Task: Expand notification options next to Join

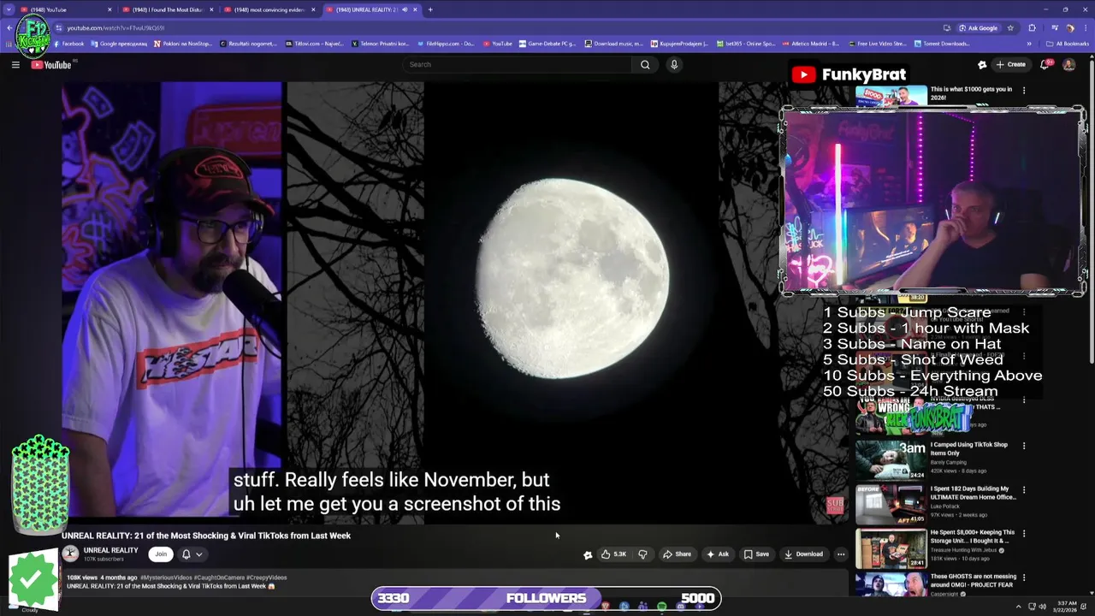Action: [x=199, y=554]
